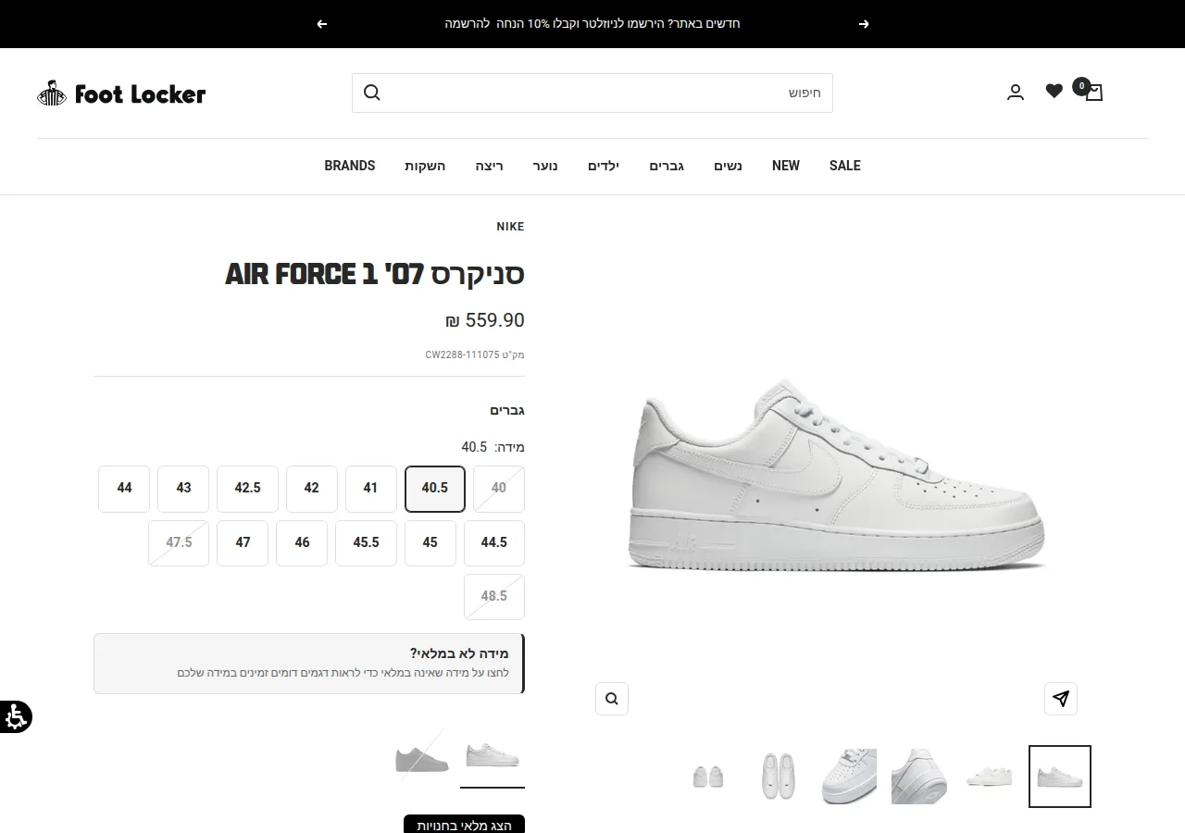Select size 43
Screen dimensions: 1185x833
click(183, 489)
